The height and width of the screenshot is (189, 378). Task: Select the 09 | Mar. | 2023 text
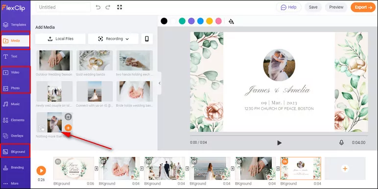pos(279,103)
